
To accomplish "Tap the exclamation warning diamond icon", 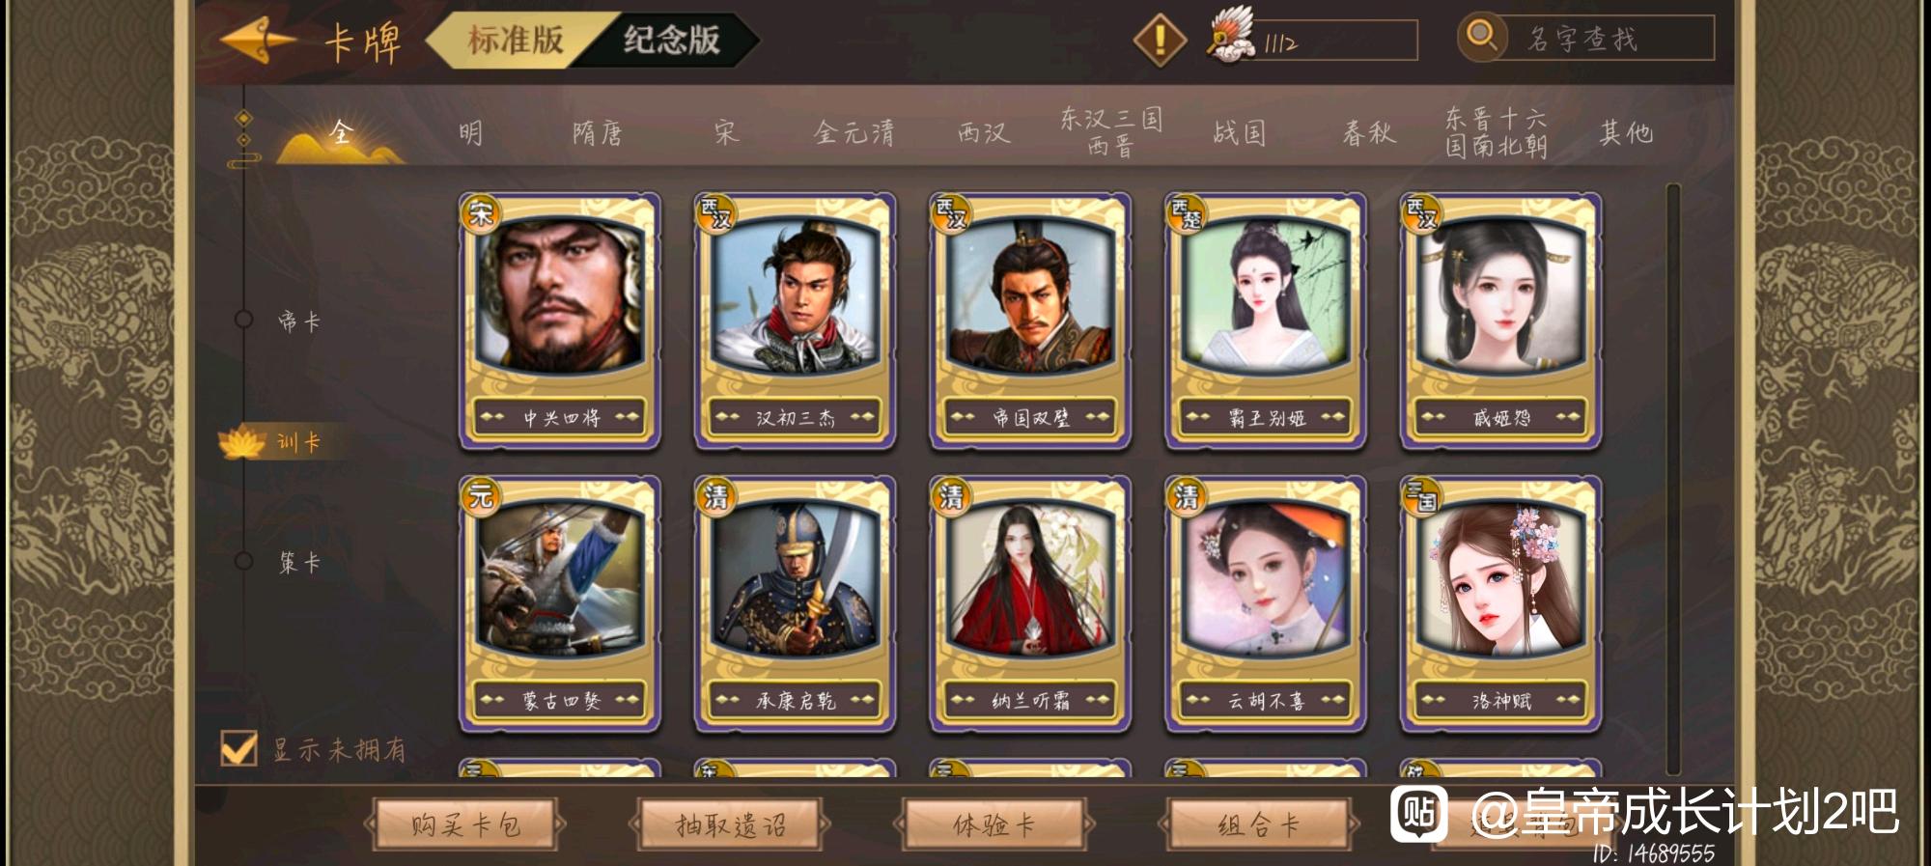I will 1159,40.
